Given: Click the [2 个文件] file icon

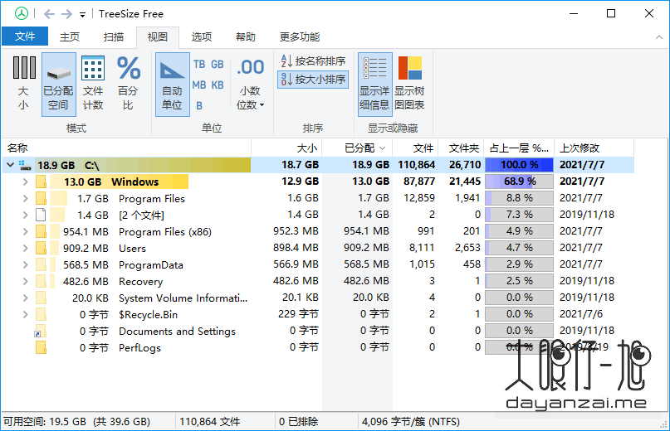Looking at the screenshot, I should (x=41, y=215).
